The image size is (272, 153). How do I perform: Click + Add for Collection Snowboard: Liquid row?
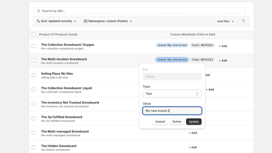point(210,90)
